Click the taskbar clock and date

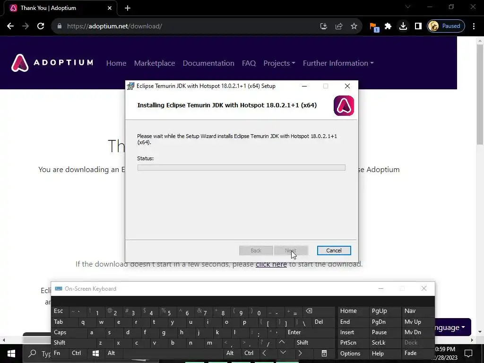tap(446, 354)
